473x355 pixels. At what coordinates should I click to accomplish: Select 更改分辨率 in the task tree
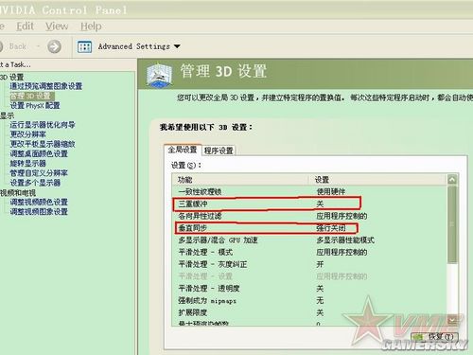(28, 134)
